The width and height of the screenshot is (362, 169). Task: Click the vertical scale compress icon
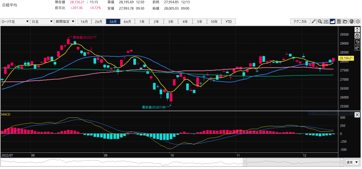[x=357, y=30]
